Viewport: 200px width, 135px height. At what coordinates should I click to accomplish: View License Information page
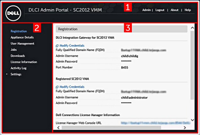pyautogui.click(x=24, y=62)
